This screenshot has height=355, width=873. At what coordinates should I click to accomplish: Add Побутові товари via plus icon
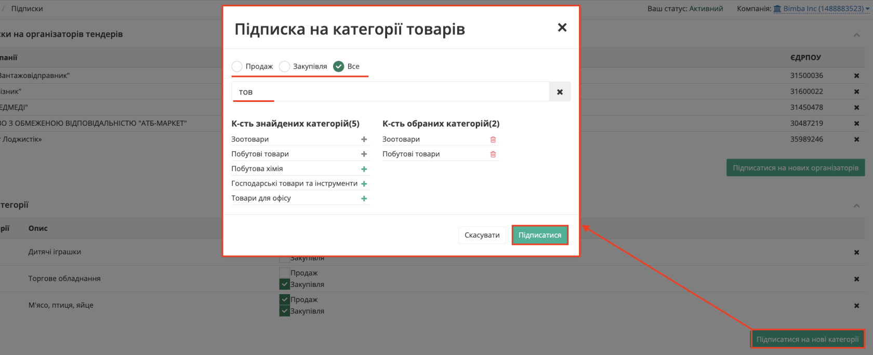click(364, 154)
